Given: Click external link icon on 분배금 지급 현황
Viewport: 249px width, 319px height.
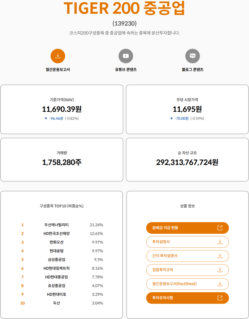Looking at the screenshot, I should coord(220,228).
